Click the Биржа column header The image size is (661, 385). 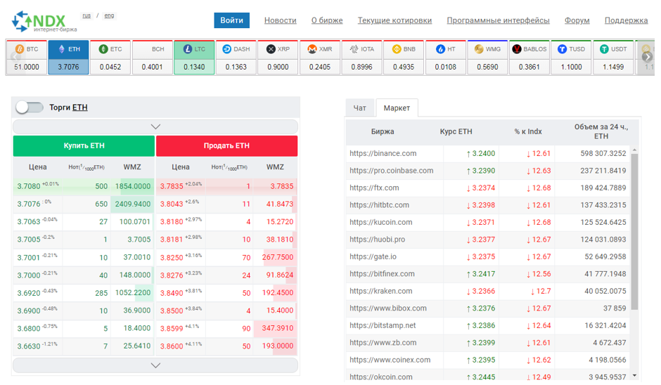[383, 131]
